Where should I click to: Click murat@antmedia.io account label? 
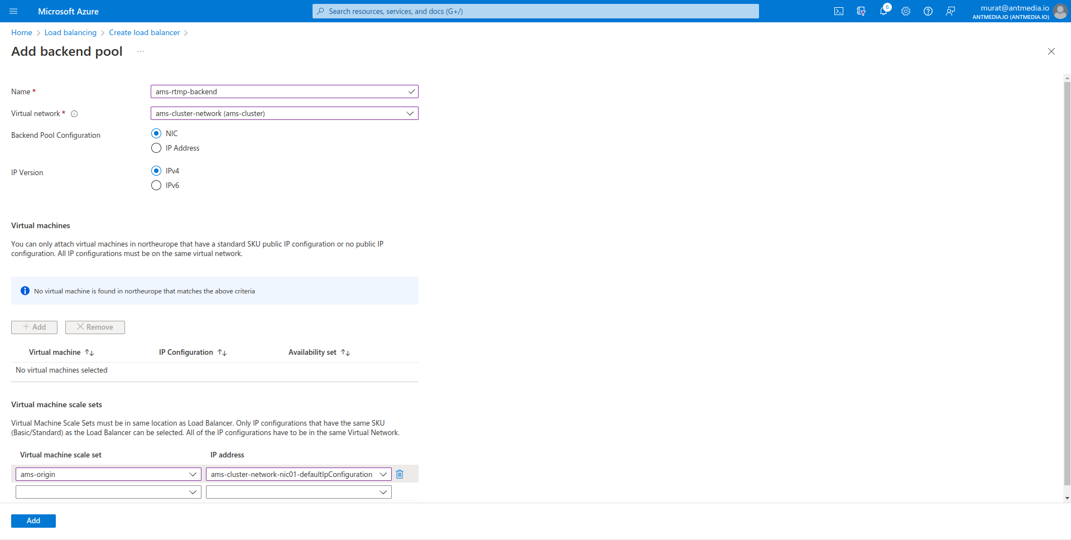point(1015,8)
